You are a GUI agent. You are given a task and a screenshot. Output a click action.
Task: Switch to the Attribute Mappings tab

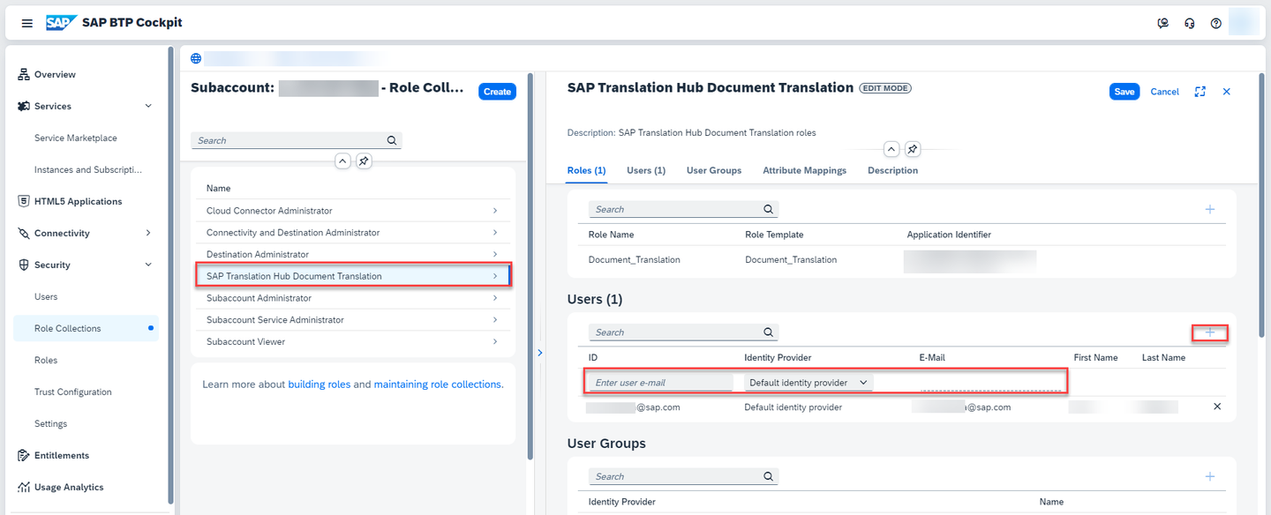tap(804, 170)
